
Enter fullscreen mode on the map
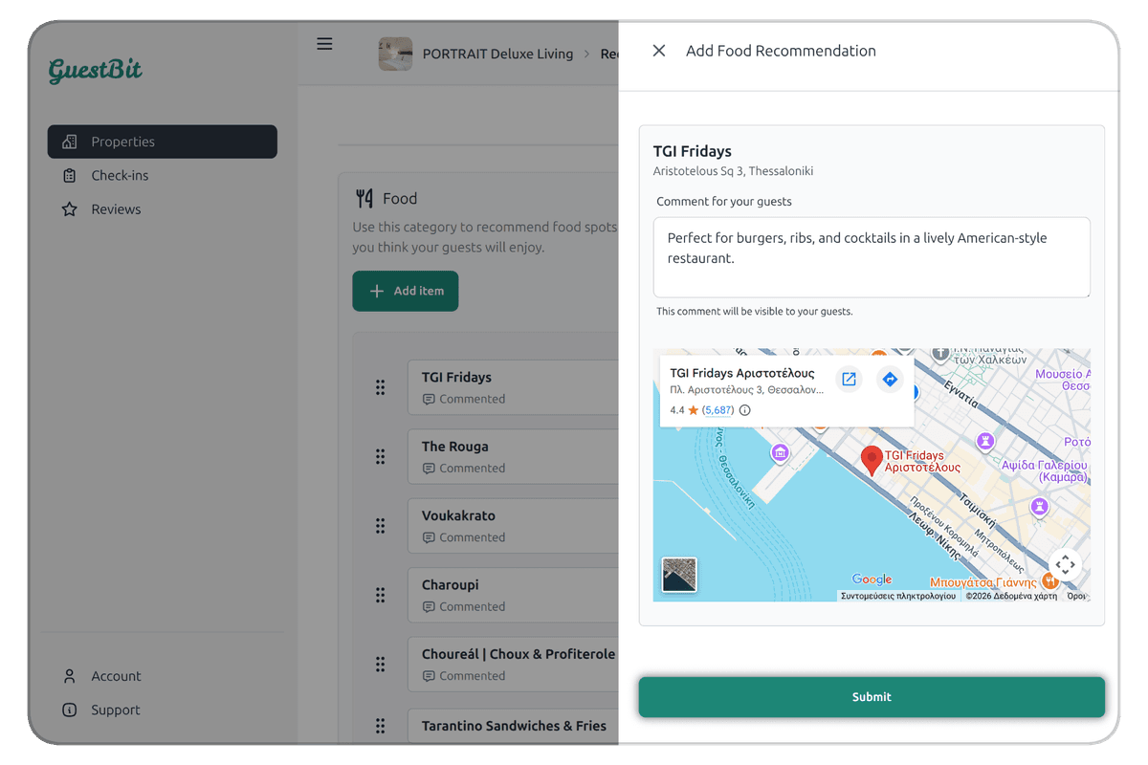click(1065, 564)
